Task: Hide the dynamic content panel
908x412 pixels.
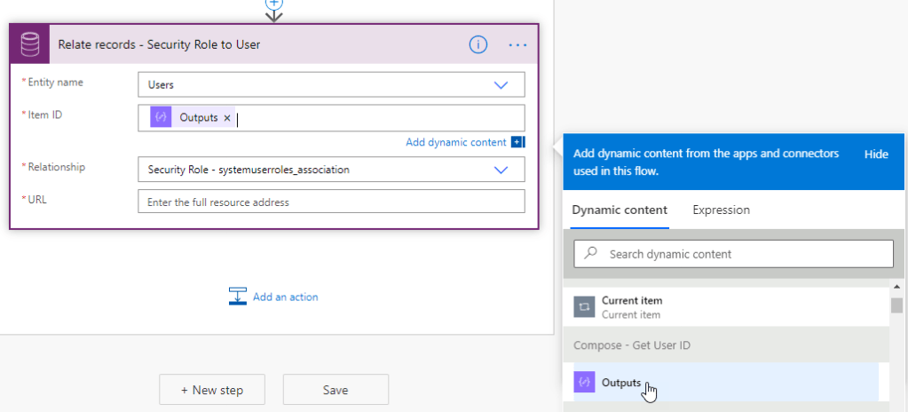Action: coord(875,154)
